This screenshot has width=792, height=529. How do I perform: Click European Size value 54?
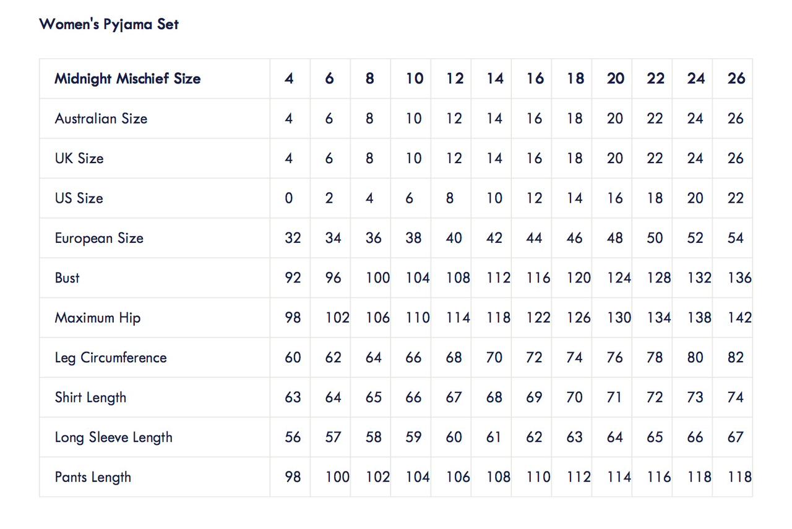[x=736, y=238]
